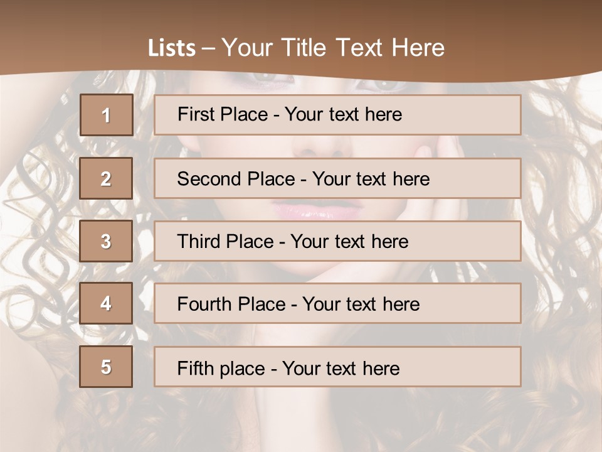
Task: Click "Your Title Text Here" in the title
Action: [333, 48]
